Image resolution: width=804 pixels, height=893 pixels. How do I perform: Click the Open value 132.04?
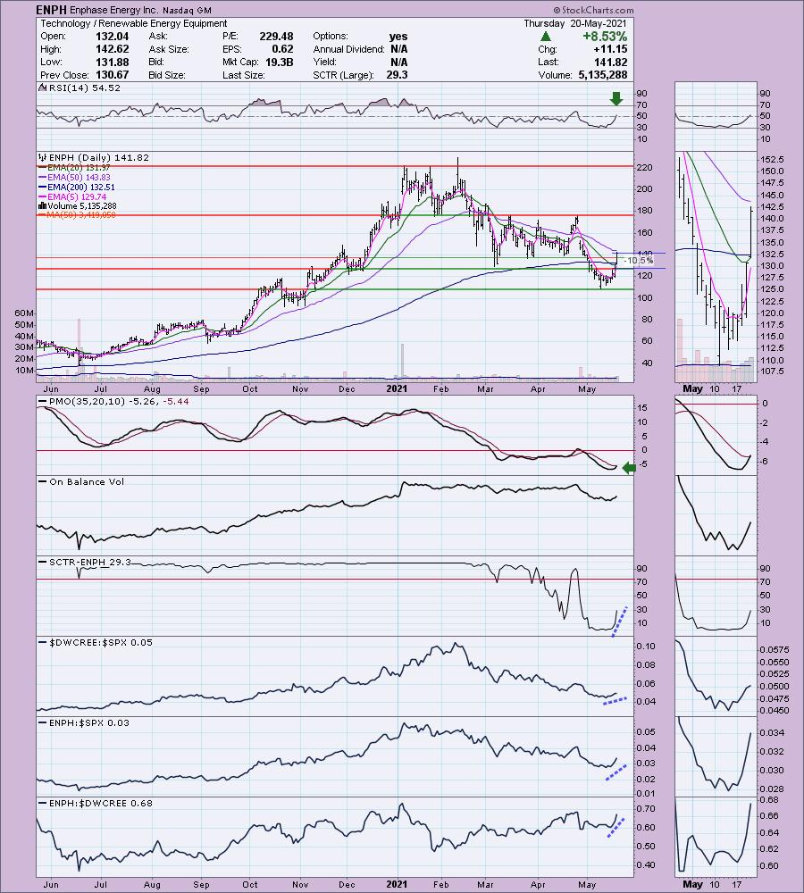pyautogui.click(x=113, y=36)
